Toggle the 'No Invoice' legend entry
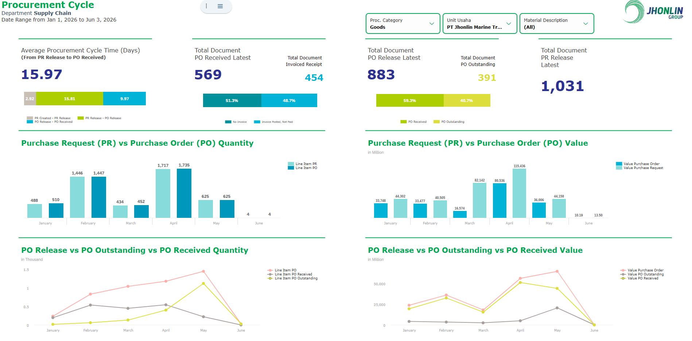 [x=236, y=122]
